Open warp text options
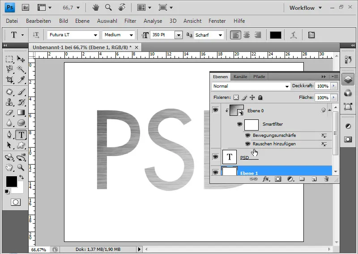Viewport: 358px width, 254px height. 294,35
